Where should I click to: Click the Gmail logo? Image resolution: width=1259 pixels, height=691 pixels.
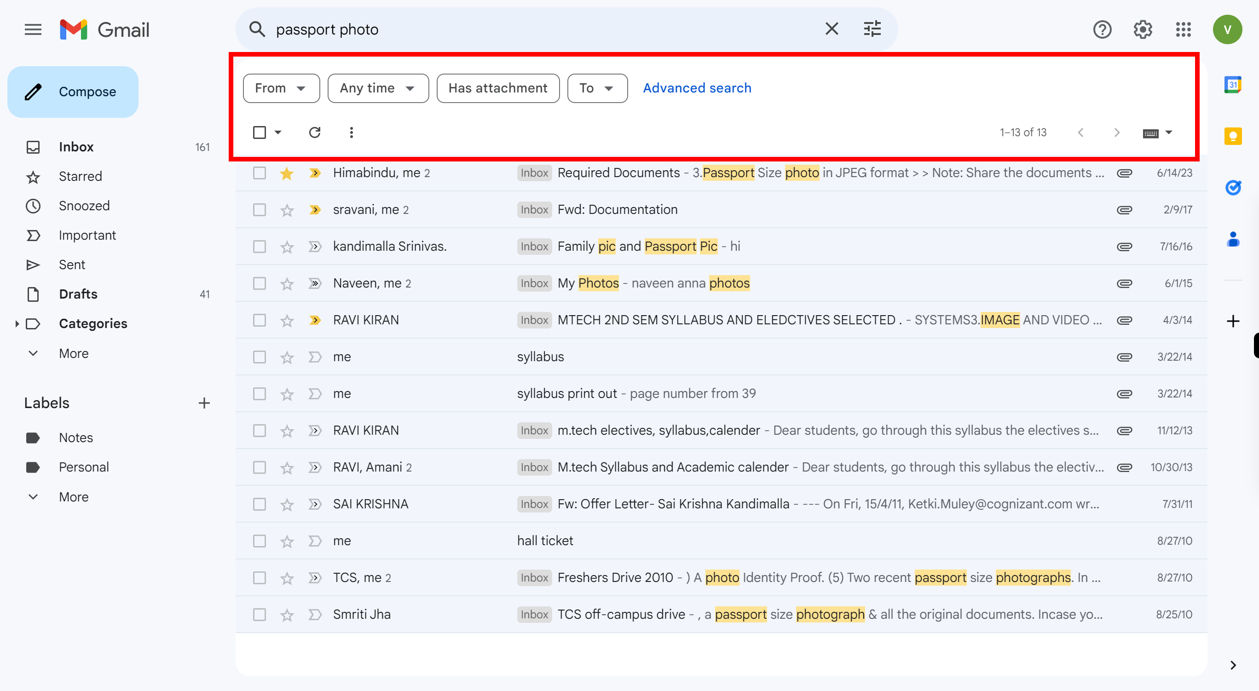104,30
